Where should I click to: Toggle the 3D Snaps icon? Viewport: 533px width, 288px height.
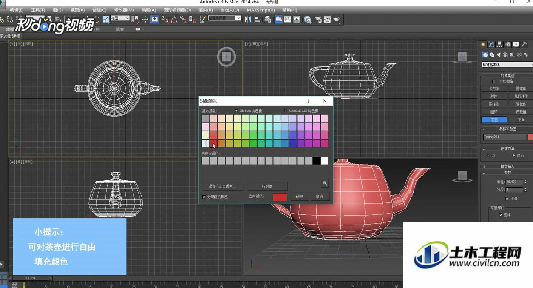pyautogui.click(x=165, y=19)
